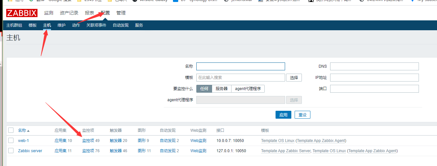The height and width of the screenshot is (166, 437).
Task: Open 触发器 link for Zabbix server
Action: point(116,151)
